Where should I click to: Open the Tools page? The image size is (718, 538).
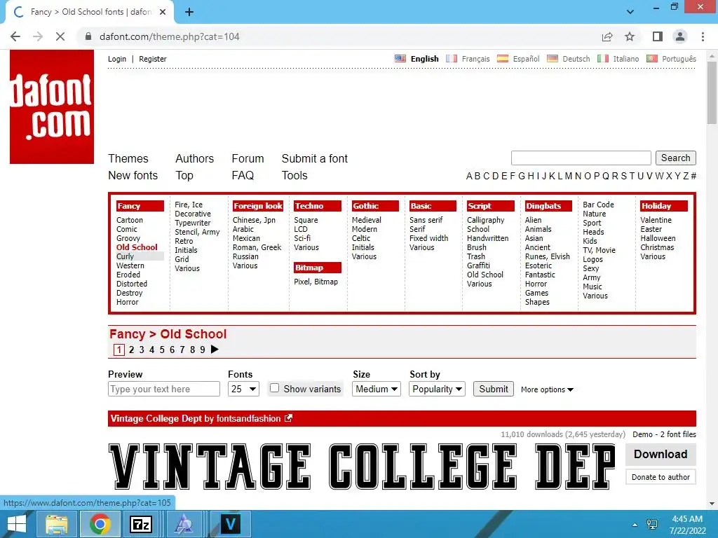tap(294, 175)
